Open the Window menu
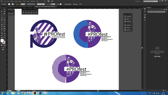The image size is (168, 95). point(33,1)
